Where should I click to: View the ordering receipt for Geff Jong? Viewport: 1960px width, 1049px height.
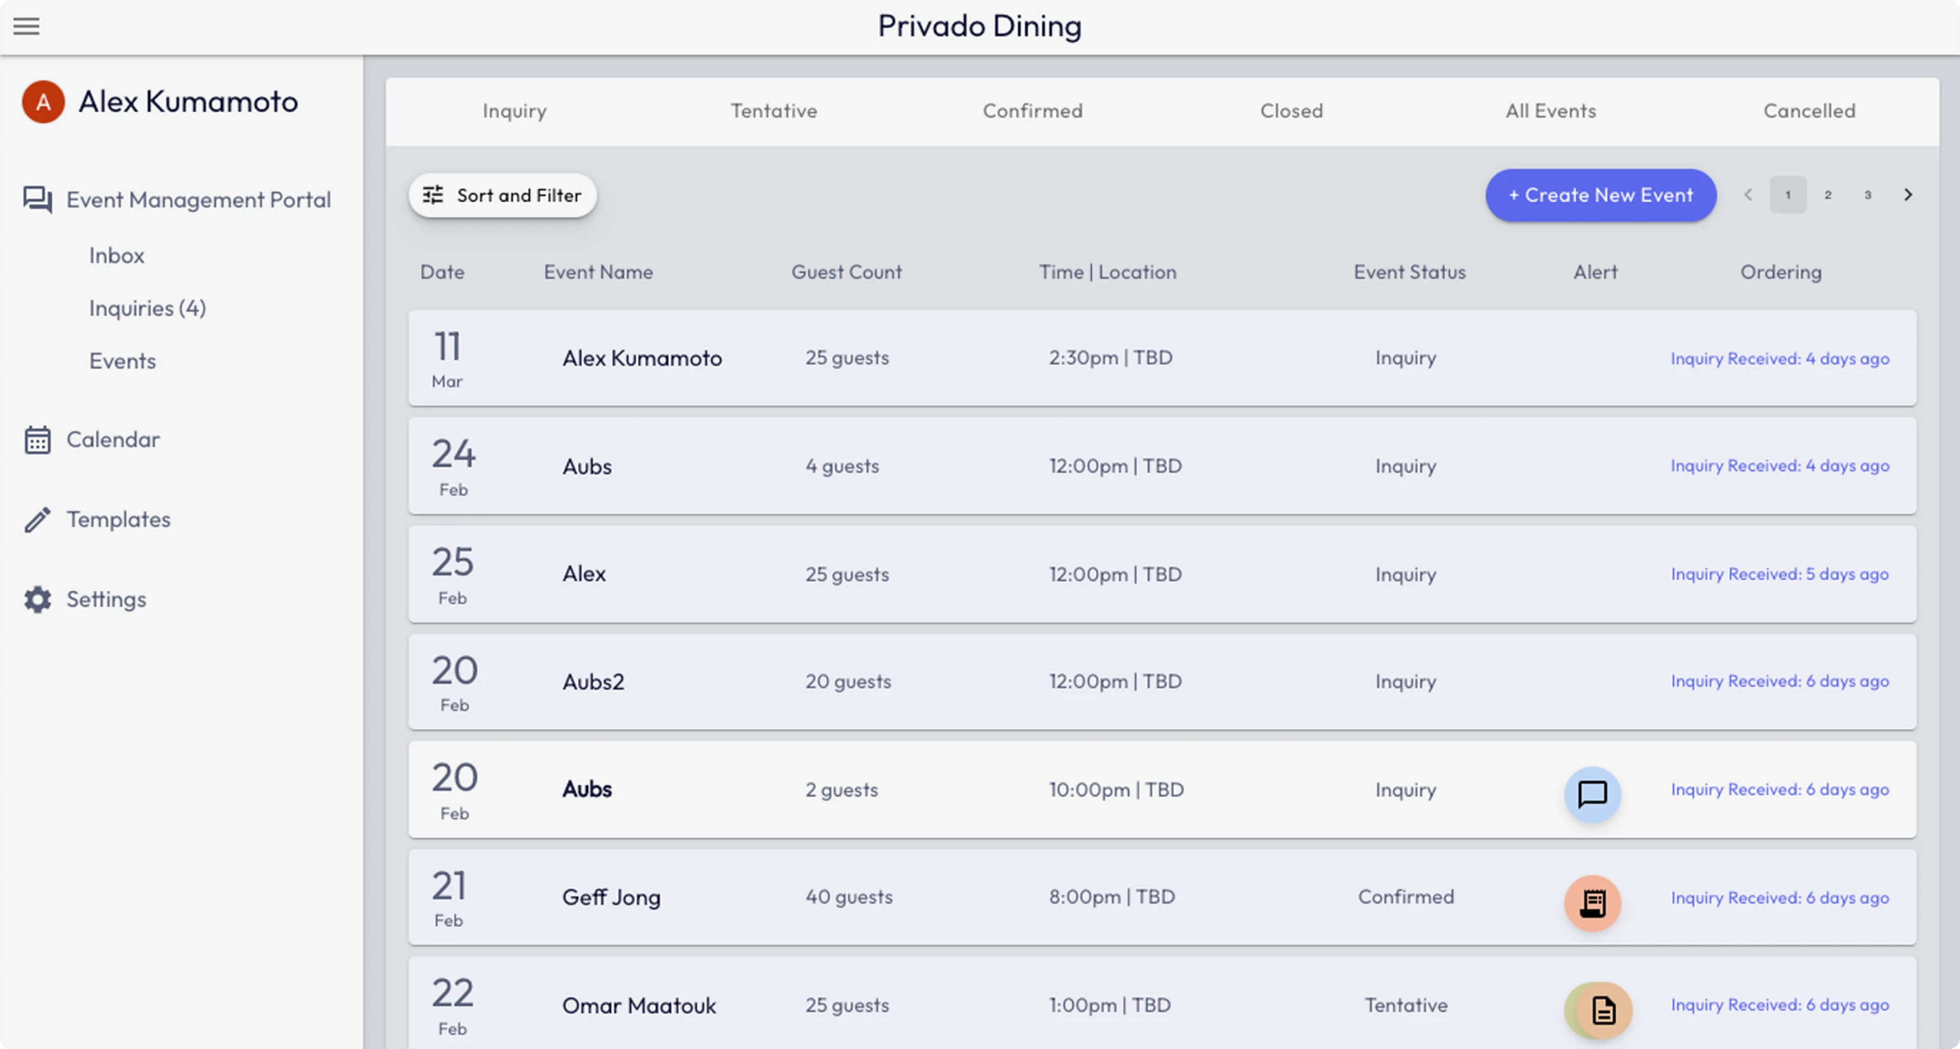pos(1593,904)
